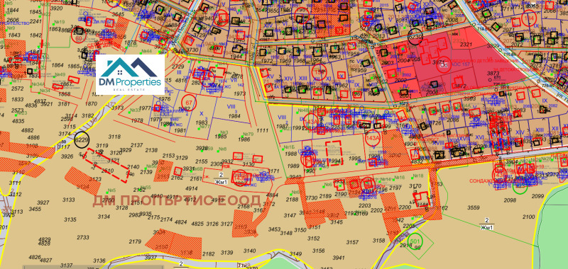Screen dimensions: 568x269
Task: Click parcel number 3559
Action: click(473, 207)
